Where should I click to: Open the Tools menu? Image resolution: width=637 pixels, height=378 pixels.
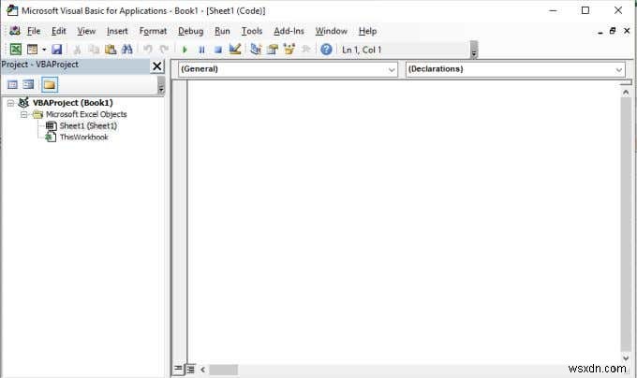coord(252,31)
